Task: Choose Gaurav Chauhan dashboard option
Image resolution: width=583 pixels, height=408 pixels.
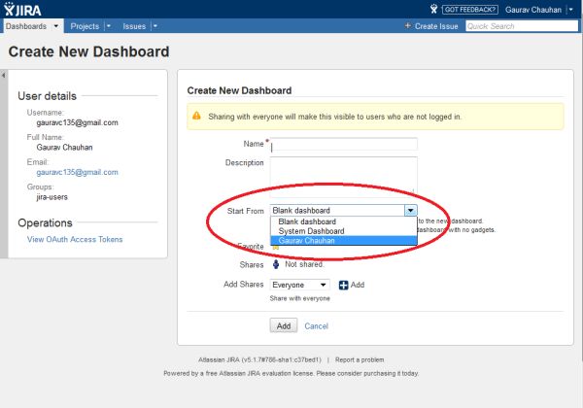Action: tap(344, 240)
